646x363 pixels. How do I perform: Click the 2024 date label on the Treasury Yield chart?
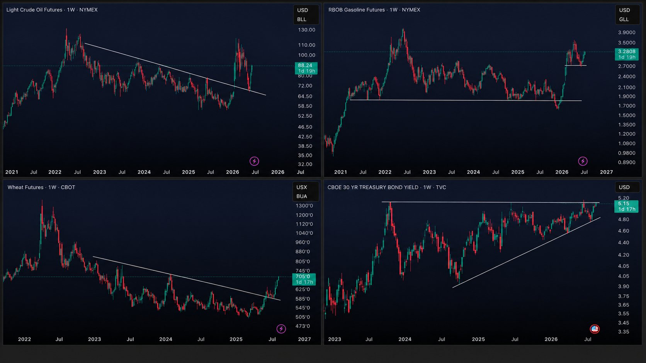405,339
